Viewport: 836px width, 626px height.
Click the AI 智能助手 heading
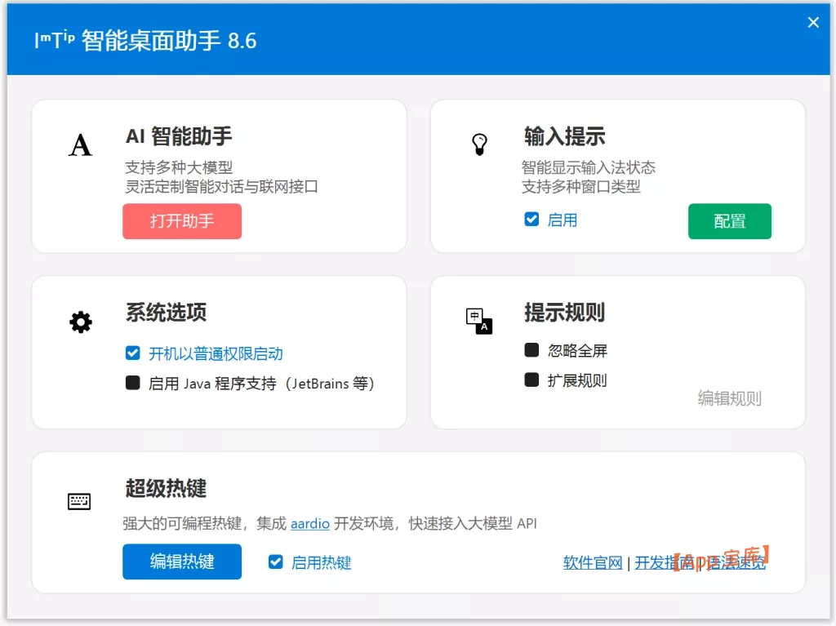(179, 136)
